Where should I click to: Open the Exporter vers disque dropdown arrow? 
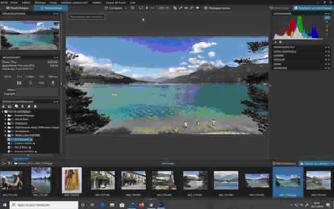tap(331, 164)
